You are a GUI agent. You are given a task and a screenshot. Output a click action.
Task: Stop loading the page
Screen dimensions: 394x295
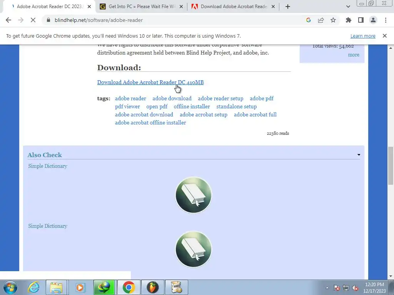pos(33,20)
